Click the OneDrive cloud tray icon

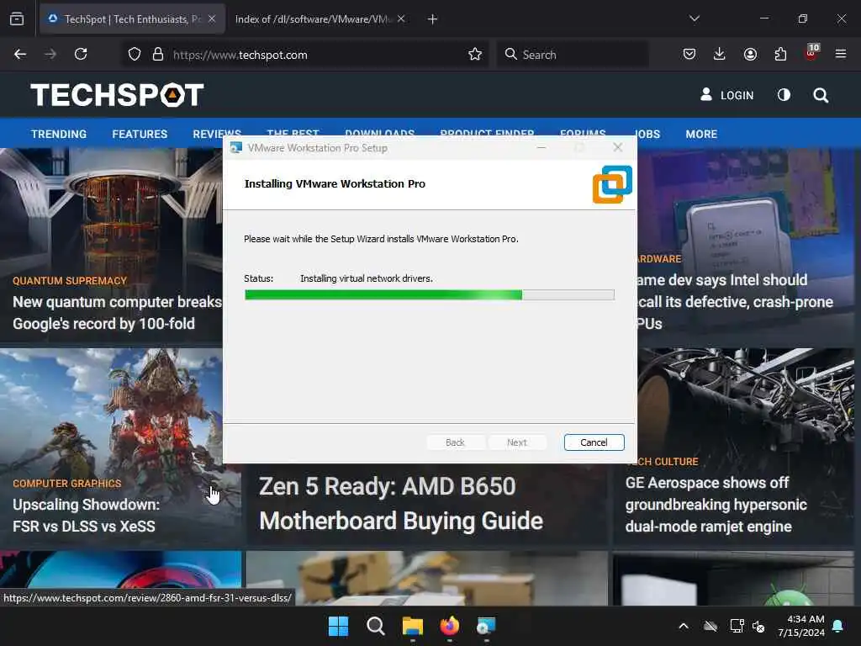tap(710, 626)
